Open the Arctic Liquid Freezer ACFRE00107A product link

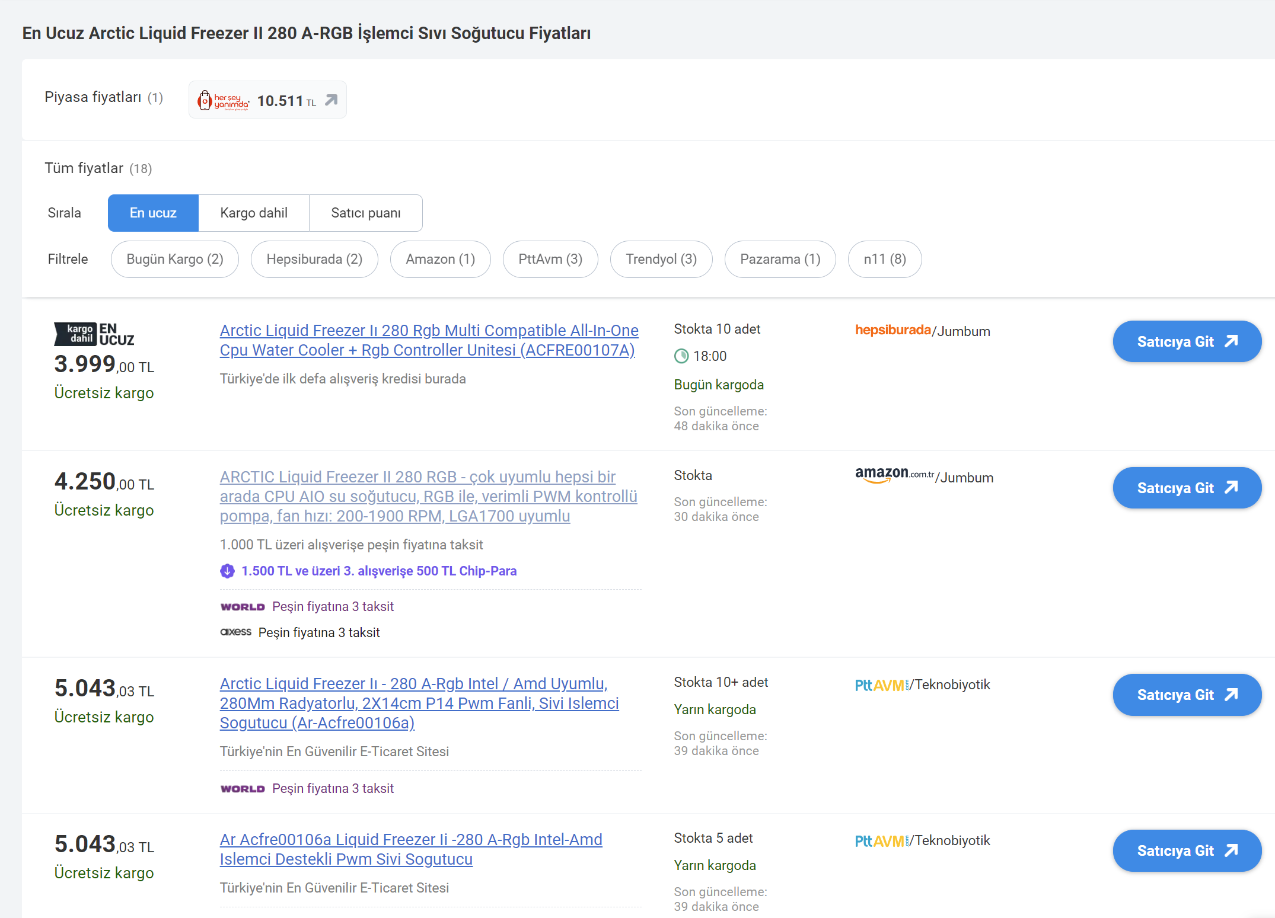429,340
